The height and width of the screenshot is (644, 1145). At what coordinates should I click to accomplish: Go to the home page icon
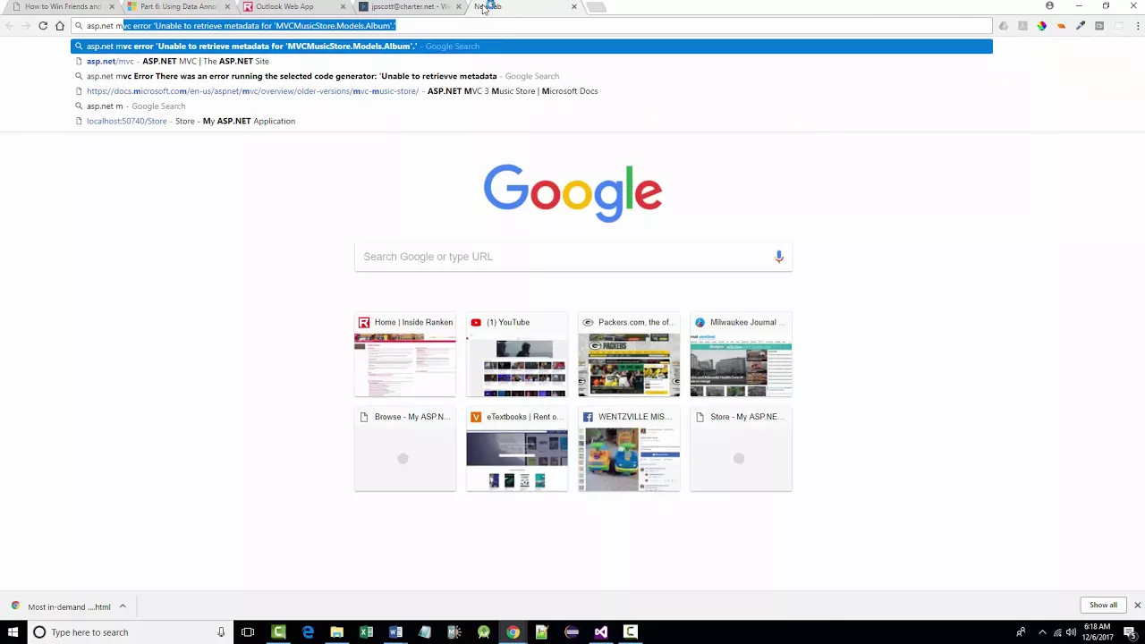pyautogui.click(x=60, y=26)
